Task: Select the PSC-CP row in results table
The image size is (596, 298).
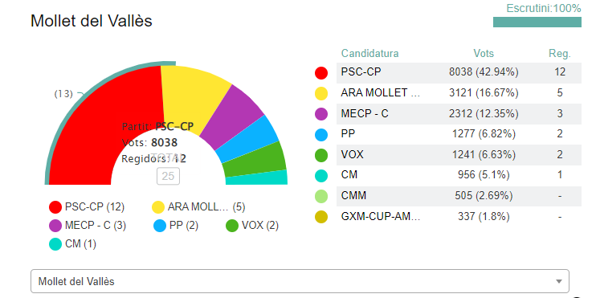Action: (459, 72)
